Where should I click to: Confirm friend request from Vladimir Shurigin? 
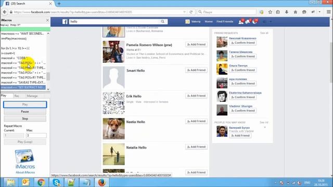(x=243, y=111)
